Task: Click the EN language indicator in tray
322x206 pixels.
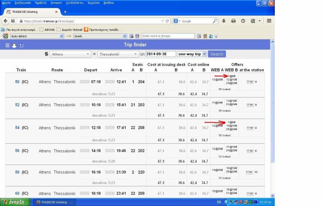Action: 219,202
